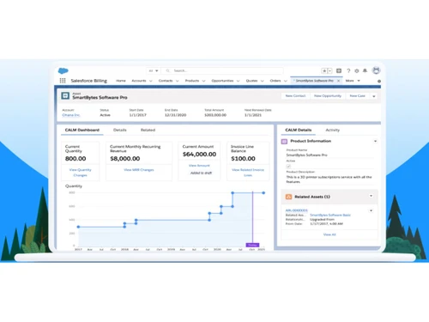The height and width of the screenshot is (322, 429).
Task: Click View MRR Changes link
Action: (139, 170)
